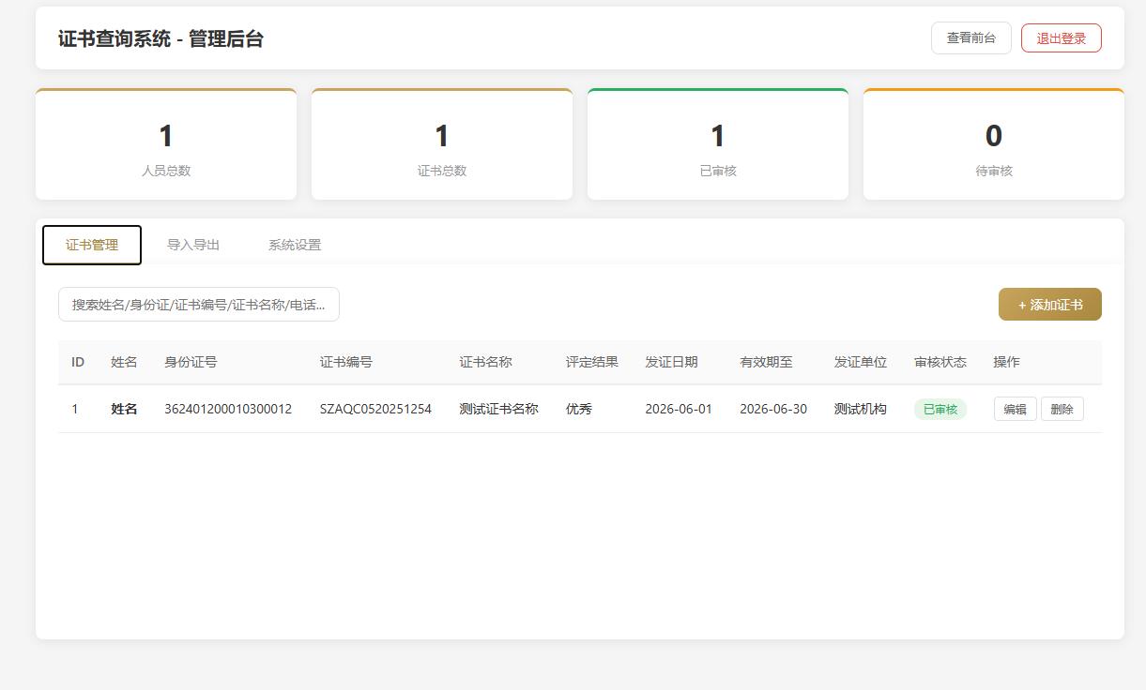Viewport: 1146px width, 690px height.
Task: Click the expiry date 2026-06-30
Action: [773, 409]
